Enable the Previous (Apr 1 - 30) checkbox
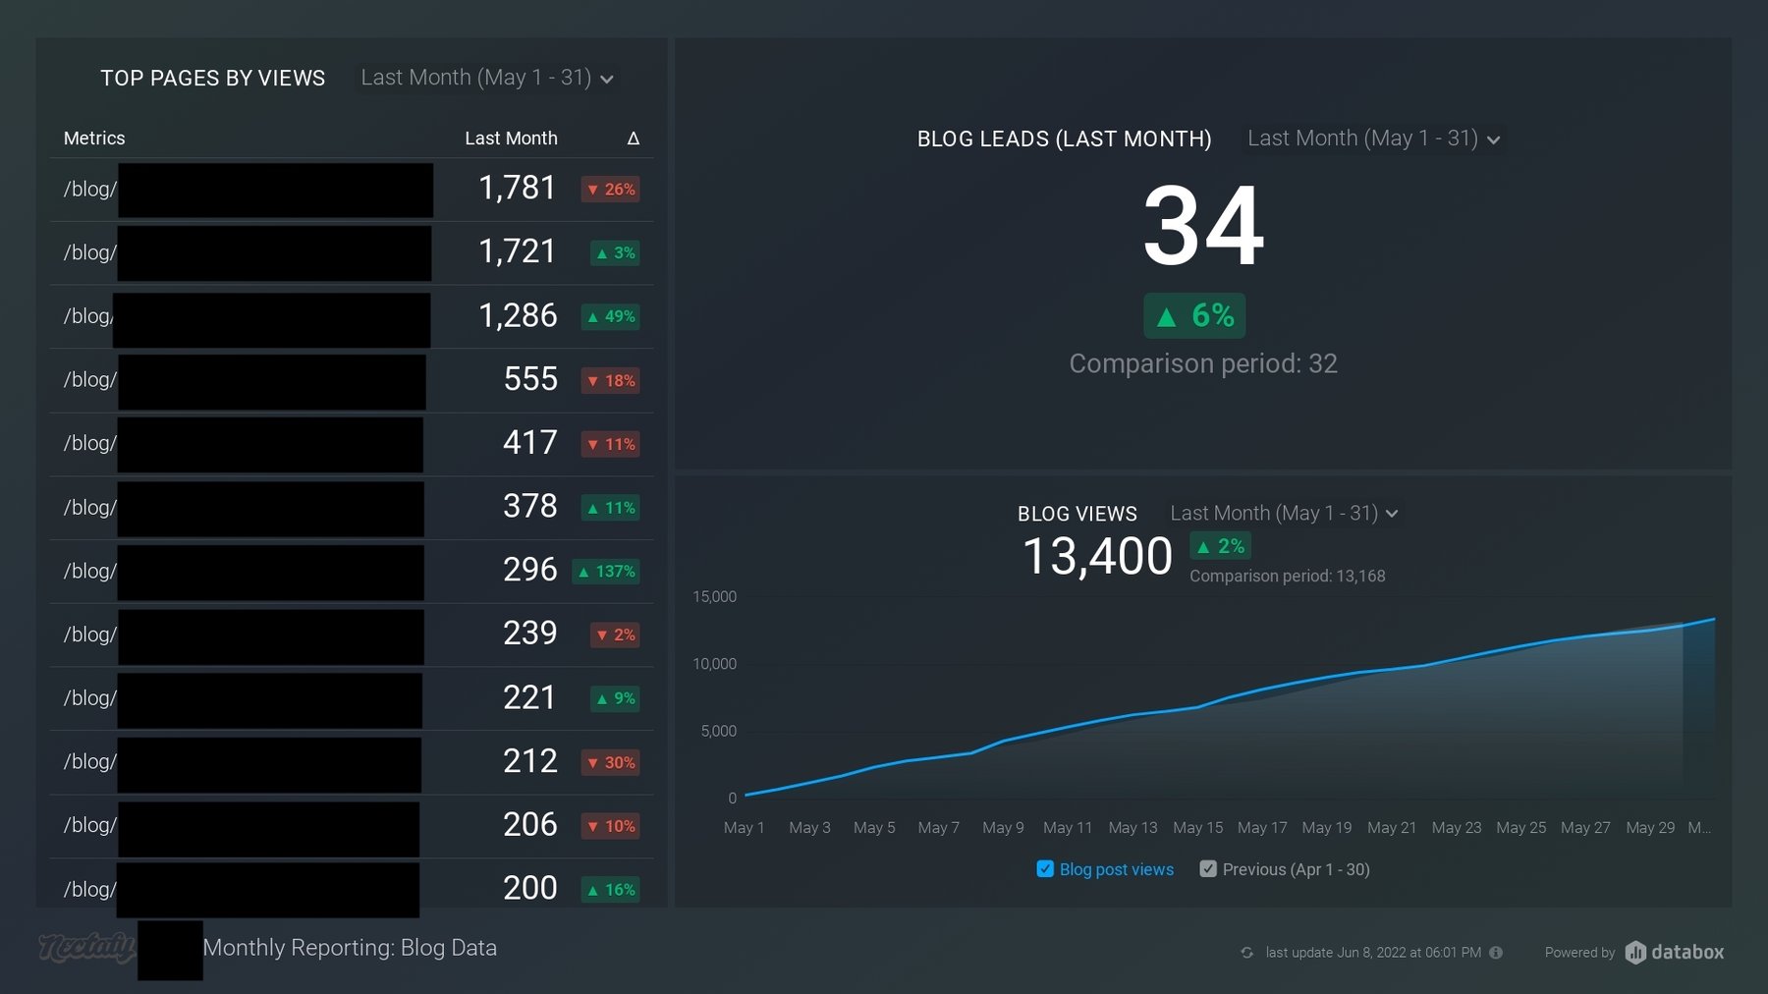 (1209, 868)
